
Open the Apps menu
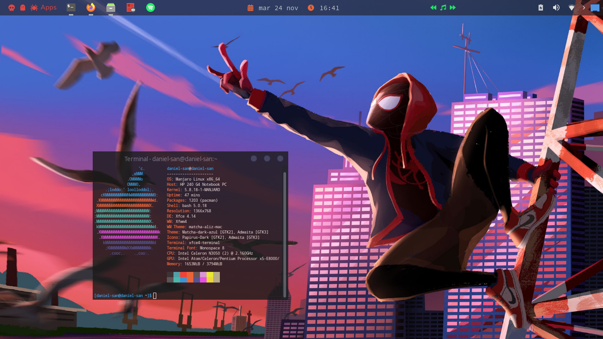[49, 7]
